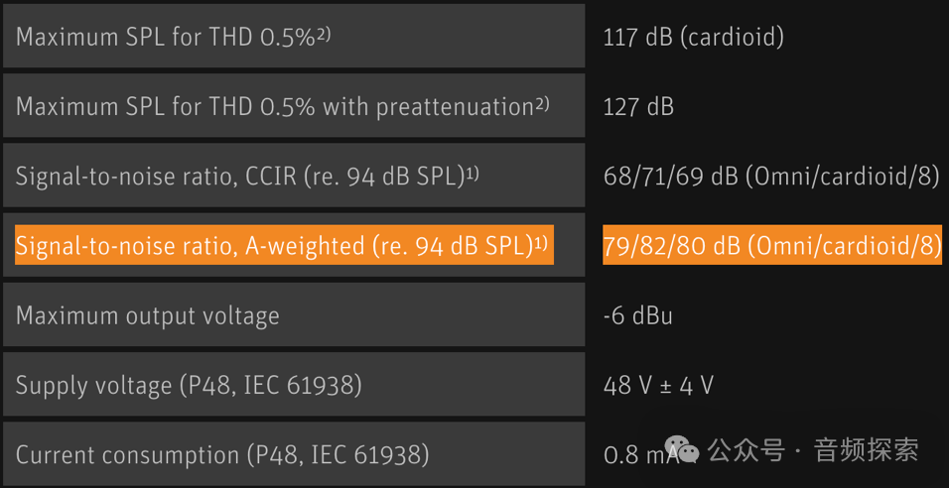Click the "Signal-to-noise ratio, CCIR" label
949x488 pixels.
pos(239,177)
